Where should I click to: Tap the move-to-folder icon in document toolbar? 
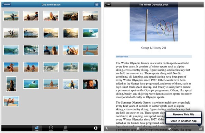169,129
